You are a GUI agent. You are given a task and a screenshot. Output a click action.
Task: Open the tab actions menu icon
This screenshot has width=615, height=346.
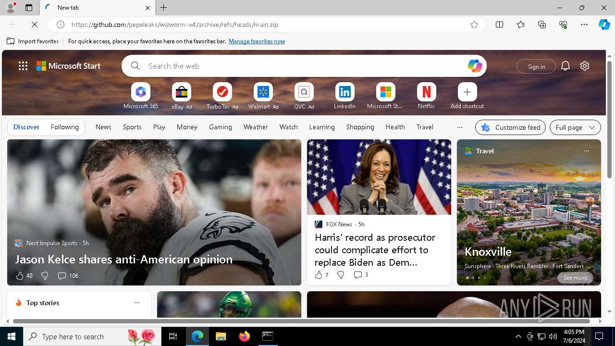[29, 8]
